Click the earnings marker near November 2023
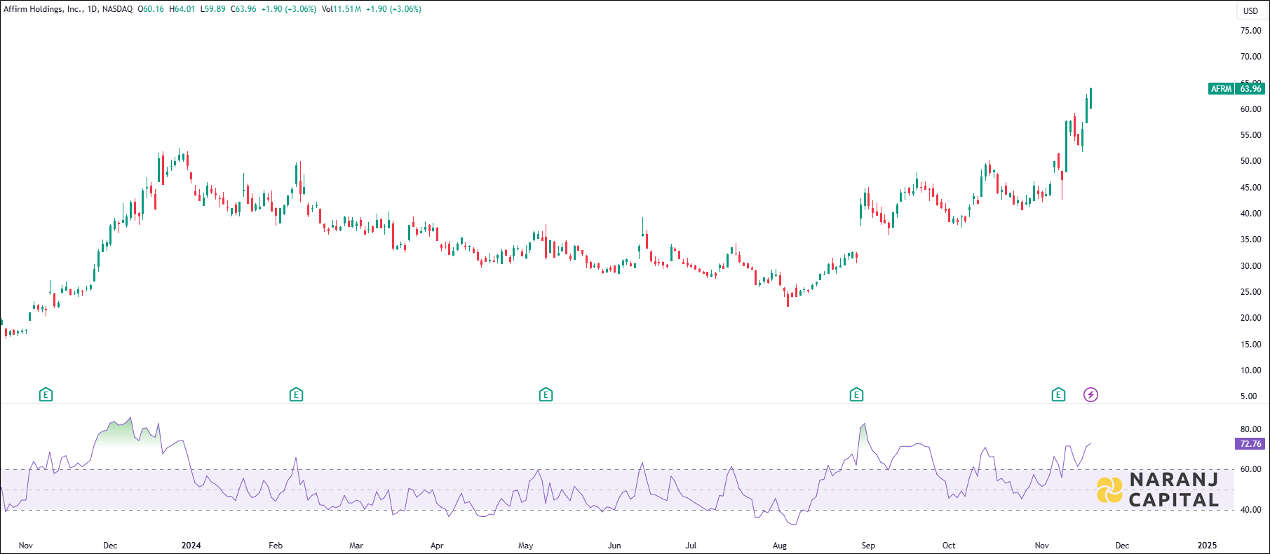This screenshot has height=554, width=1270. [x=46, y=395]
